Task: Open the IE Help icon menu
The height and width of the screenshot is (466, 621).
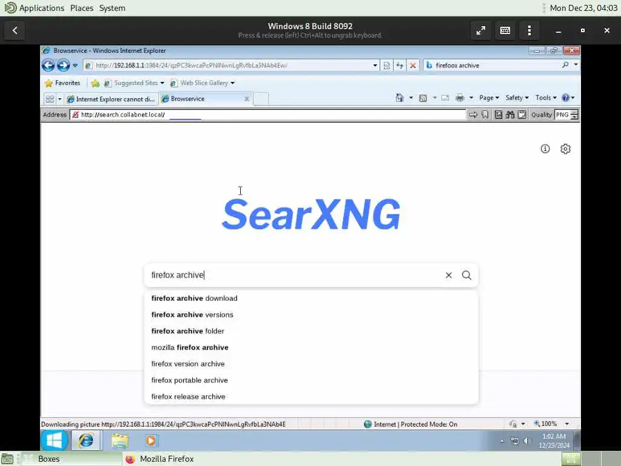Action: [x=568, y=98]
